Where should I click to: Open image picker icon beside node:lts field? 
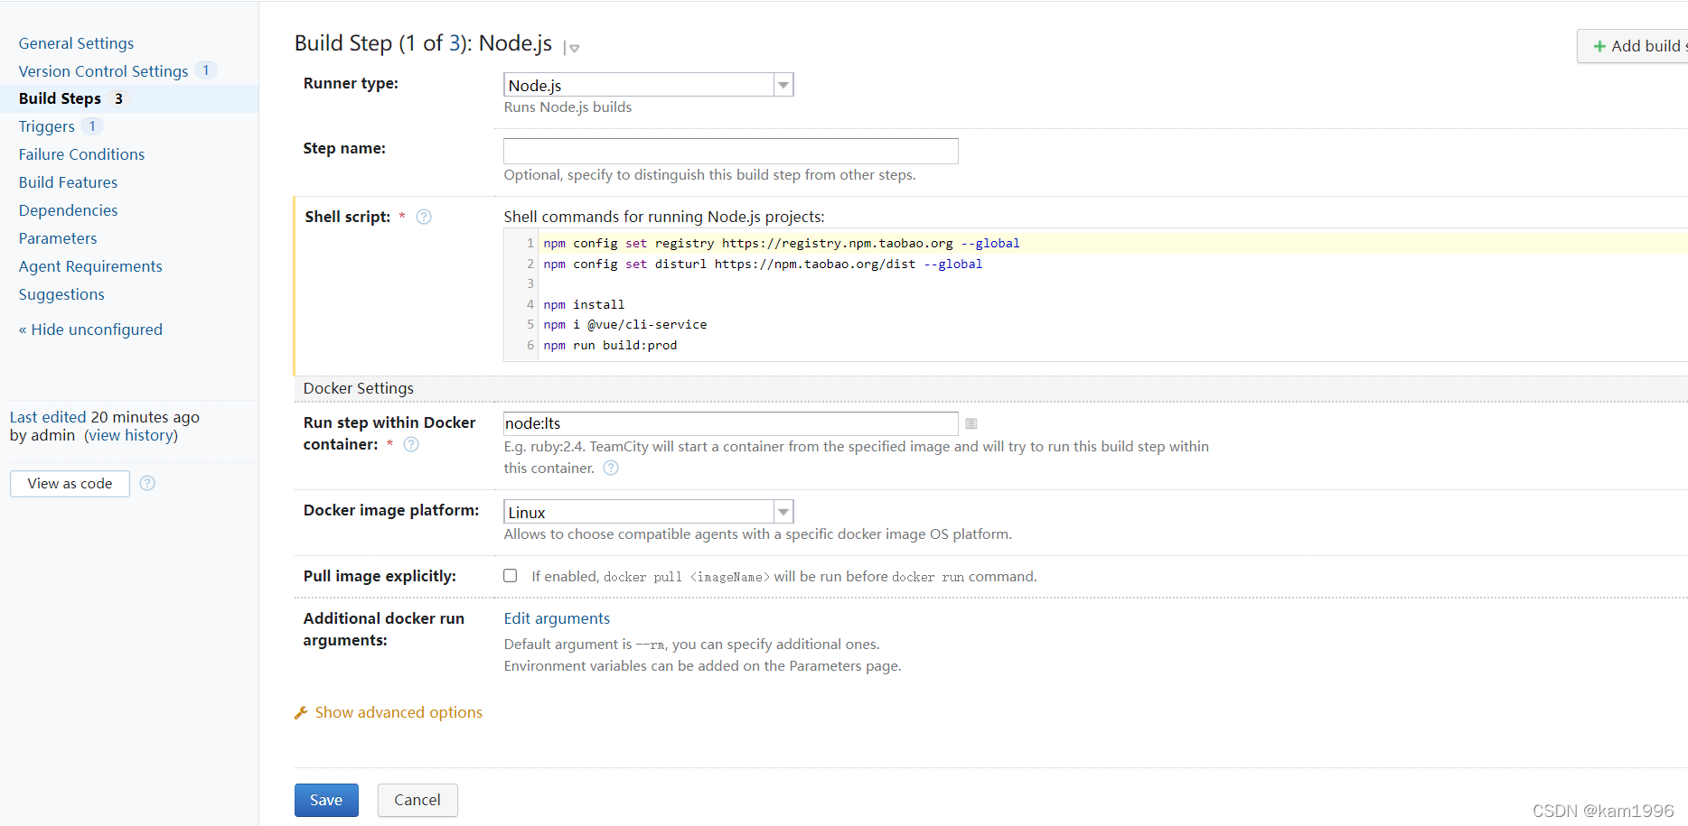971,423
